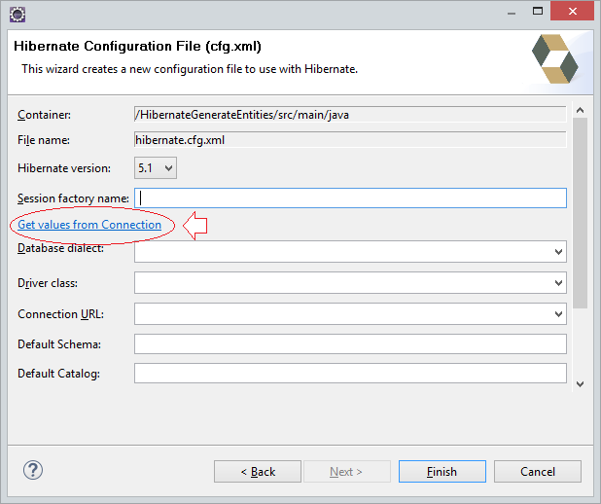Viewport: 601px width, 504px height.
Task: Click the Eclipse window icon in title bar
Action: (18, 15)
